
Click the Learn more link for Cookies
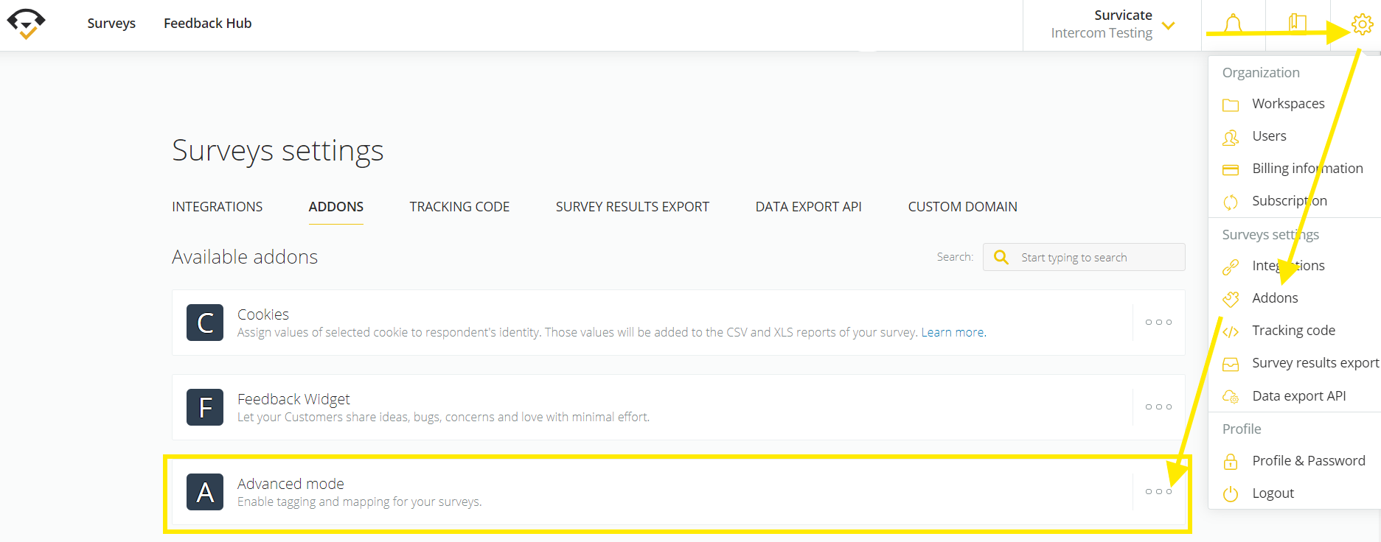tap(953, 332)
